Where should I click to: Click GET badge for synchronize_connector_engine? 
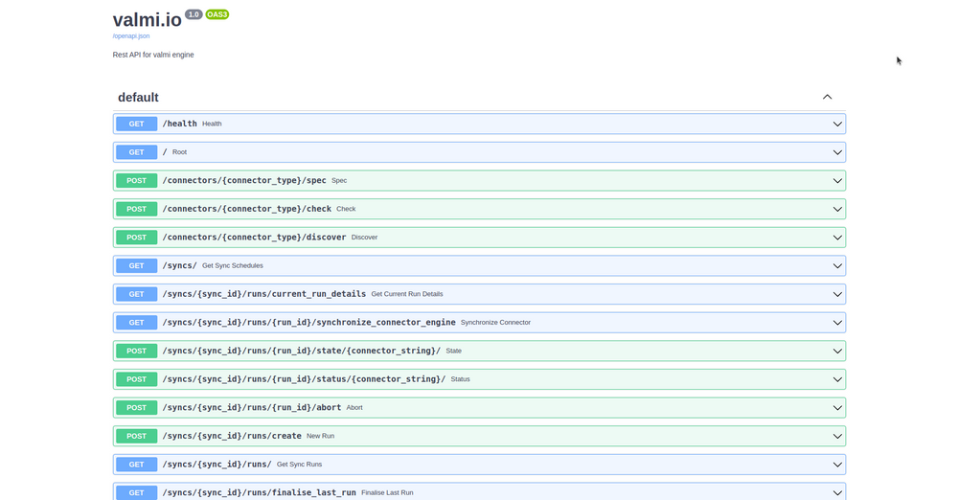(x=136, y=323)
